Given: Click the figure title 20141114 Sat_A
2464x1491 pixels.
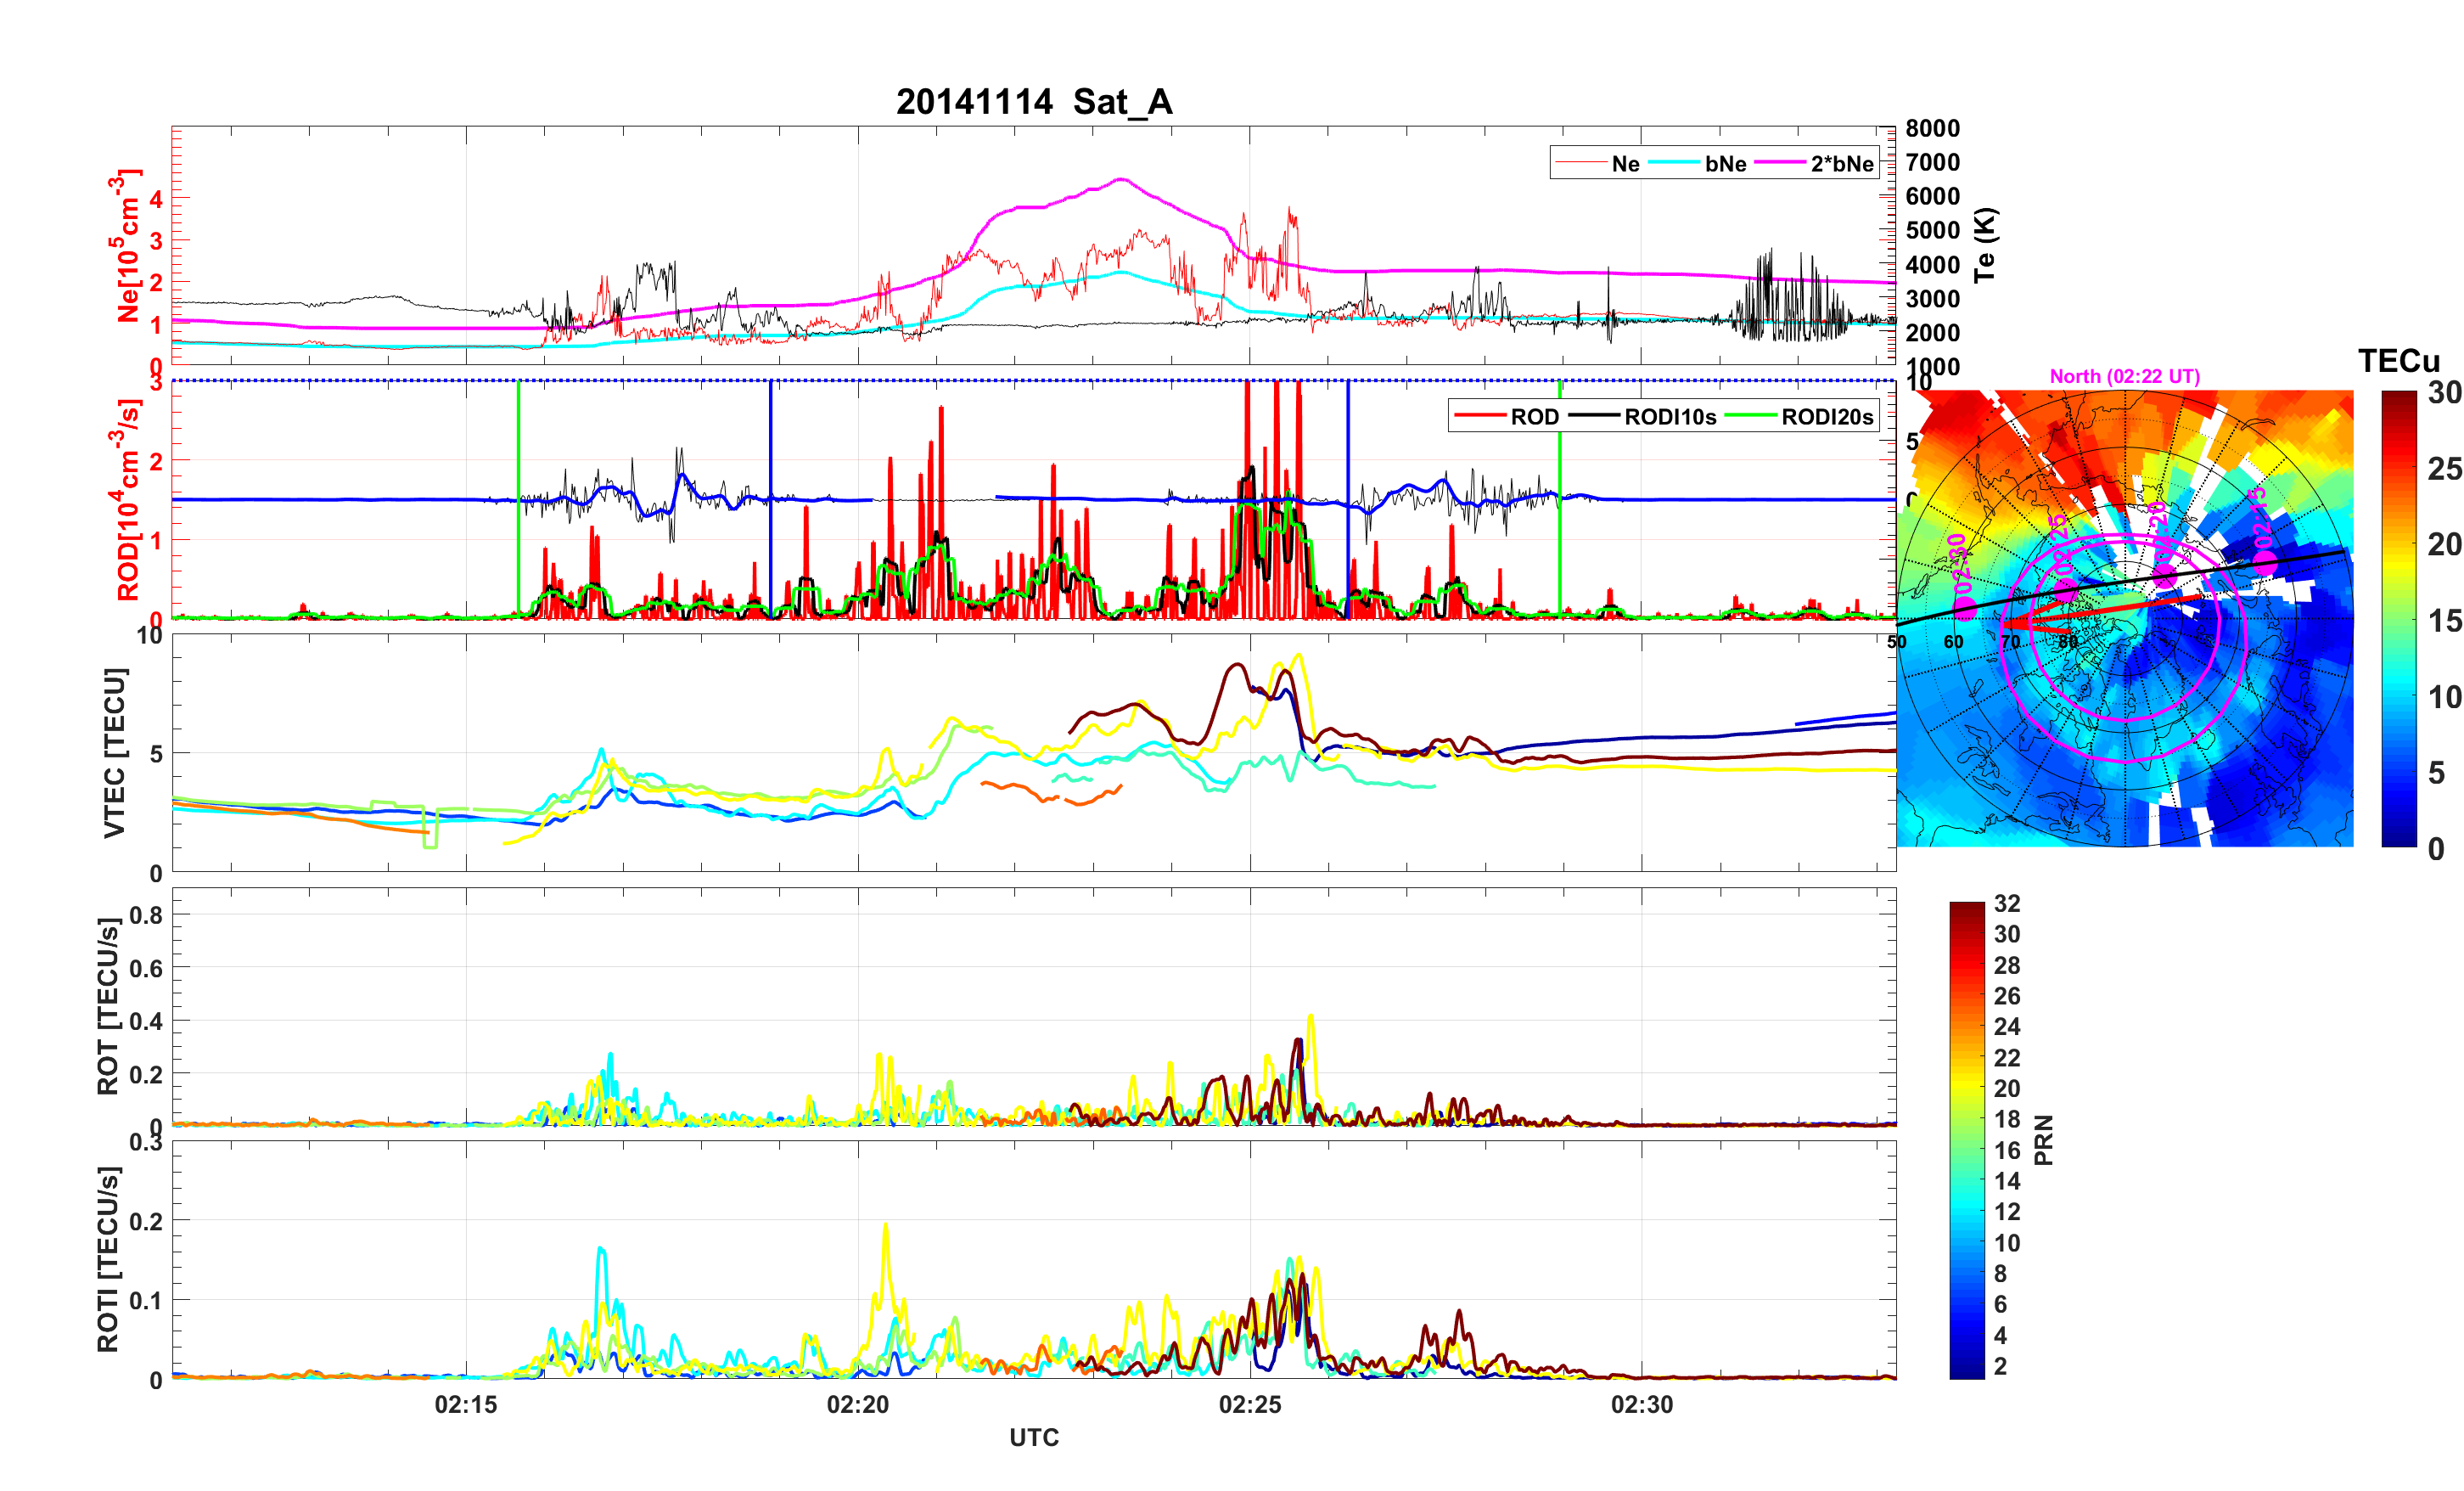Looking at the screenshot, I should pyautogui.click(x=1034, y=101).
